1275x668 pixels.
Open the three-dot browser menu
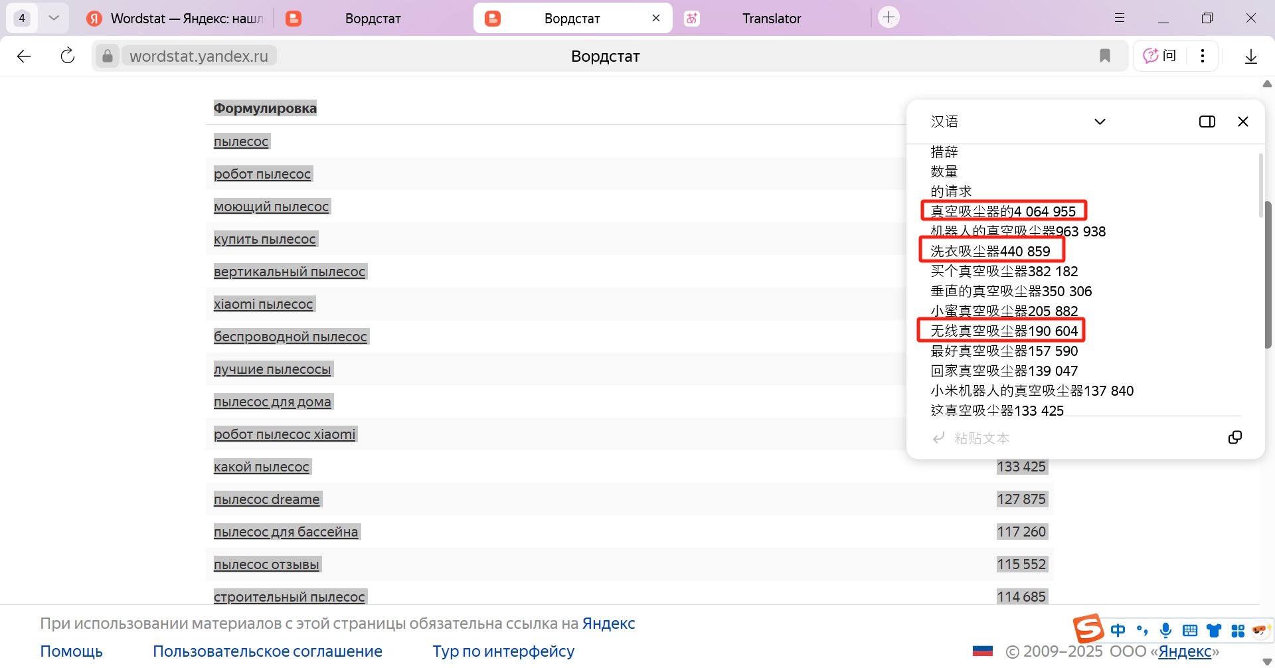pos(1203,56)
